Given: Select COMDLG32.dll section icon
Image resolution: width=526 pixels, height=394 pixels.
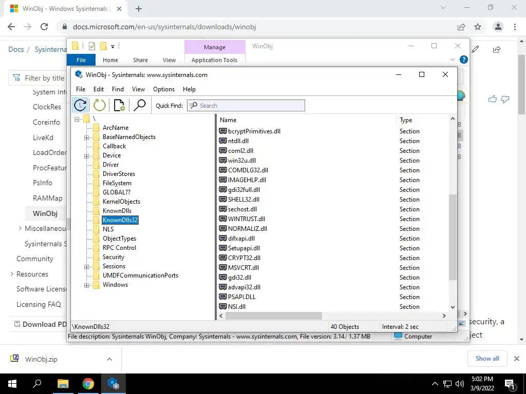Looking at the screenshot, I should [x=223, y=170].
